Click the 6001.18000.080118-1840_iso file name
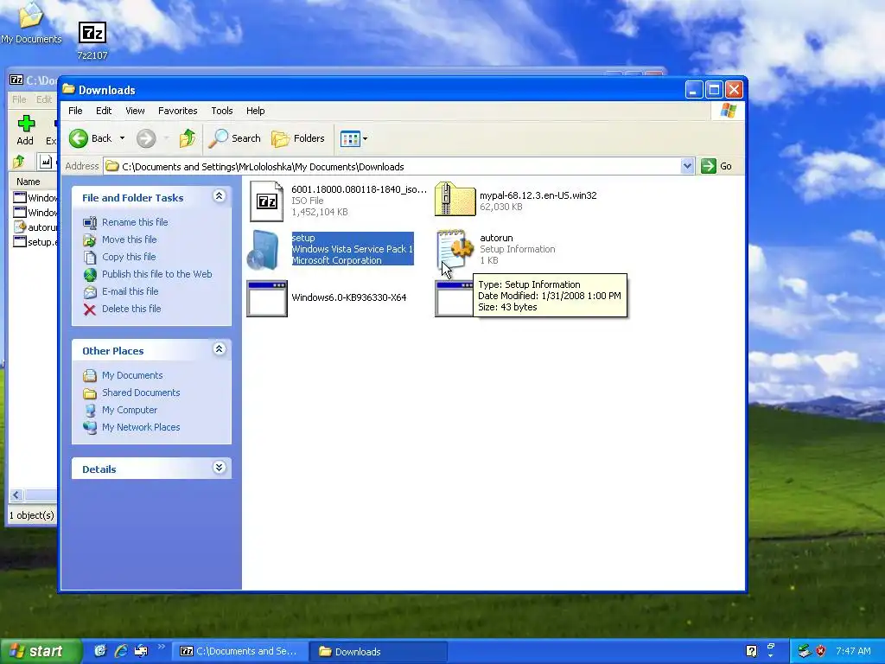Image resolution: width=885 pixels, height=664 pixels. (x=359, y=189)
